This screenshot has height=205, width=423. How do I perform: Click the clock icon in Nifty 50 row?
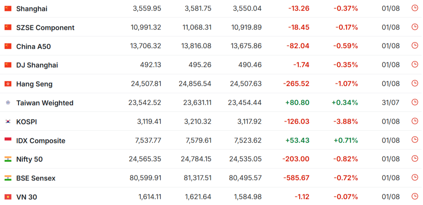click(415, 158)
